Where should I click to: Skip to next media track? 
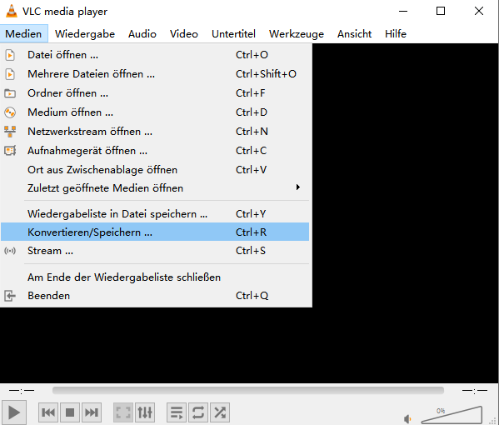92,412
